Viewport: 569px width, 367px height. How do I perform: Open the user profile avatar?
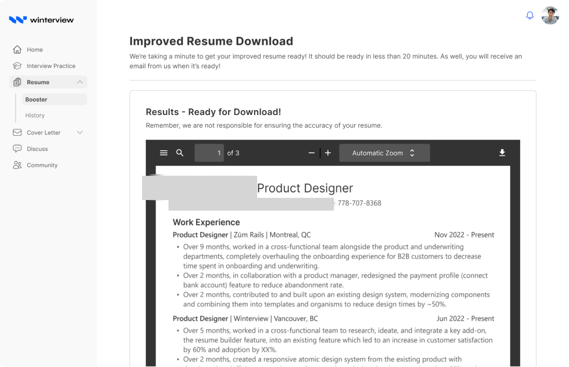pos(550,15)
